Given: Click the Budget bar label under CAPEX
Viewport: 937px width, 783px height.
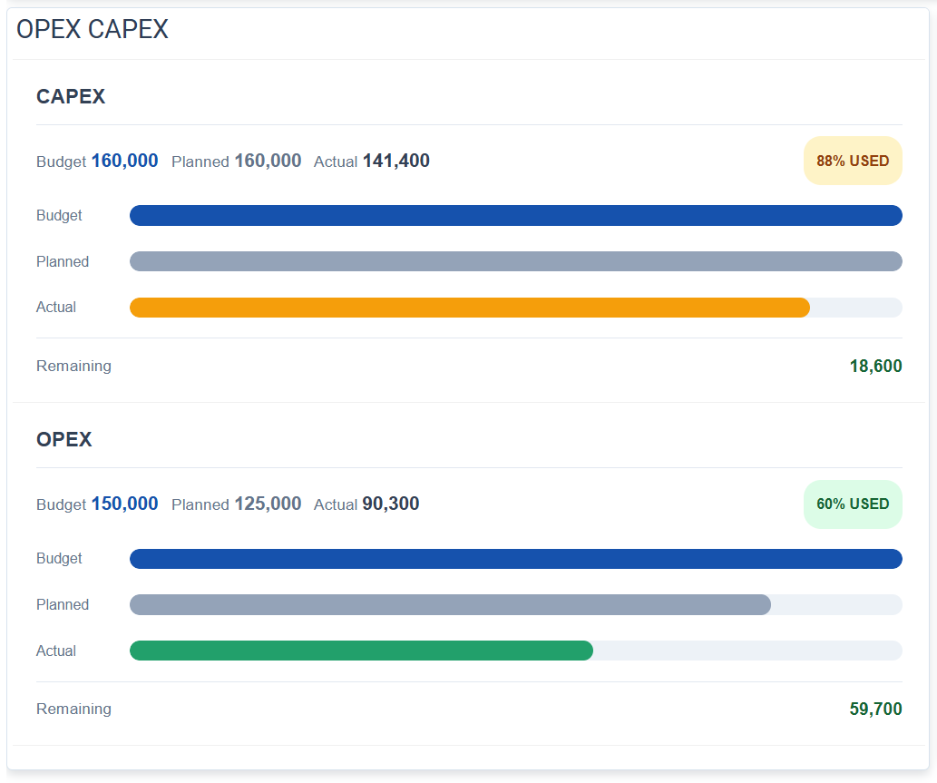Looking at the screenshot, I should click(59, 215).
